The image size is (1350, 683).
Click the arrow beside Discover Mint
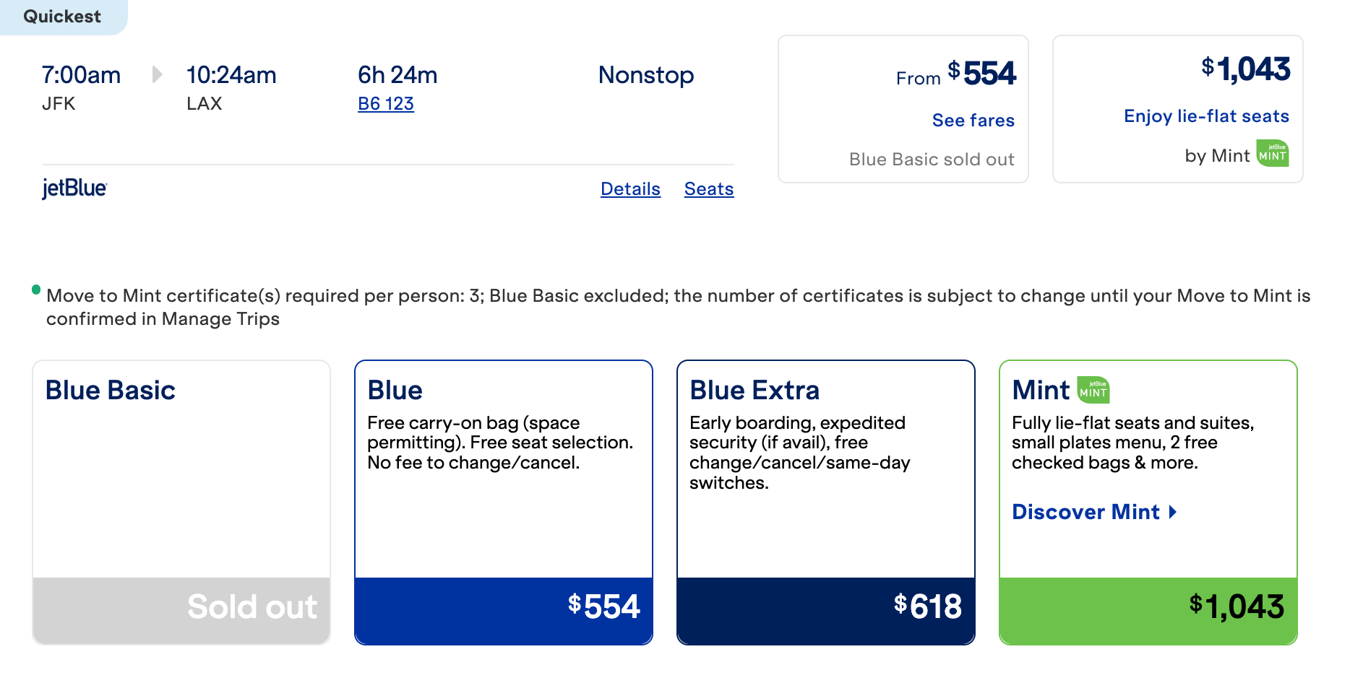click(x=1172, y=513)
